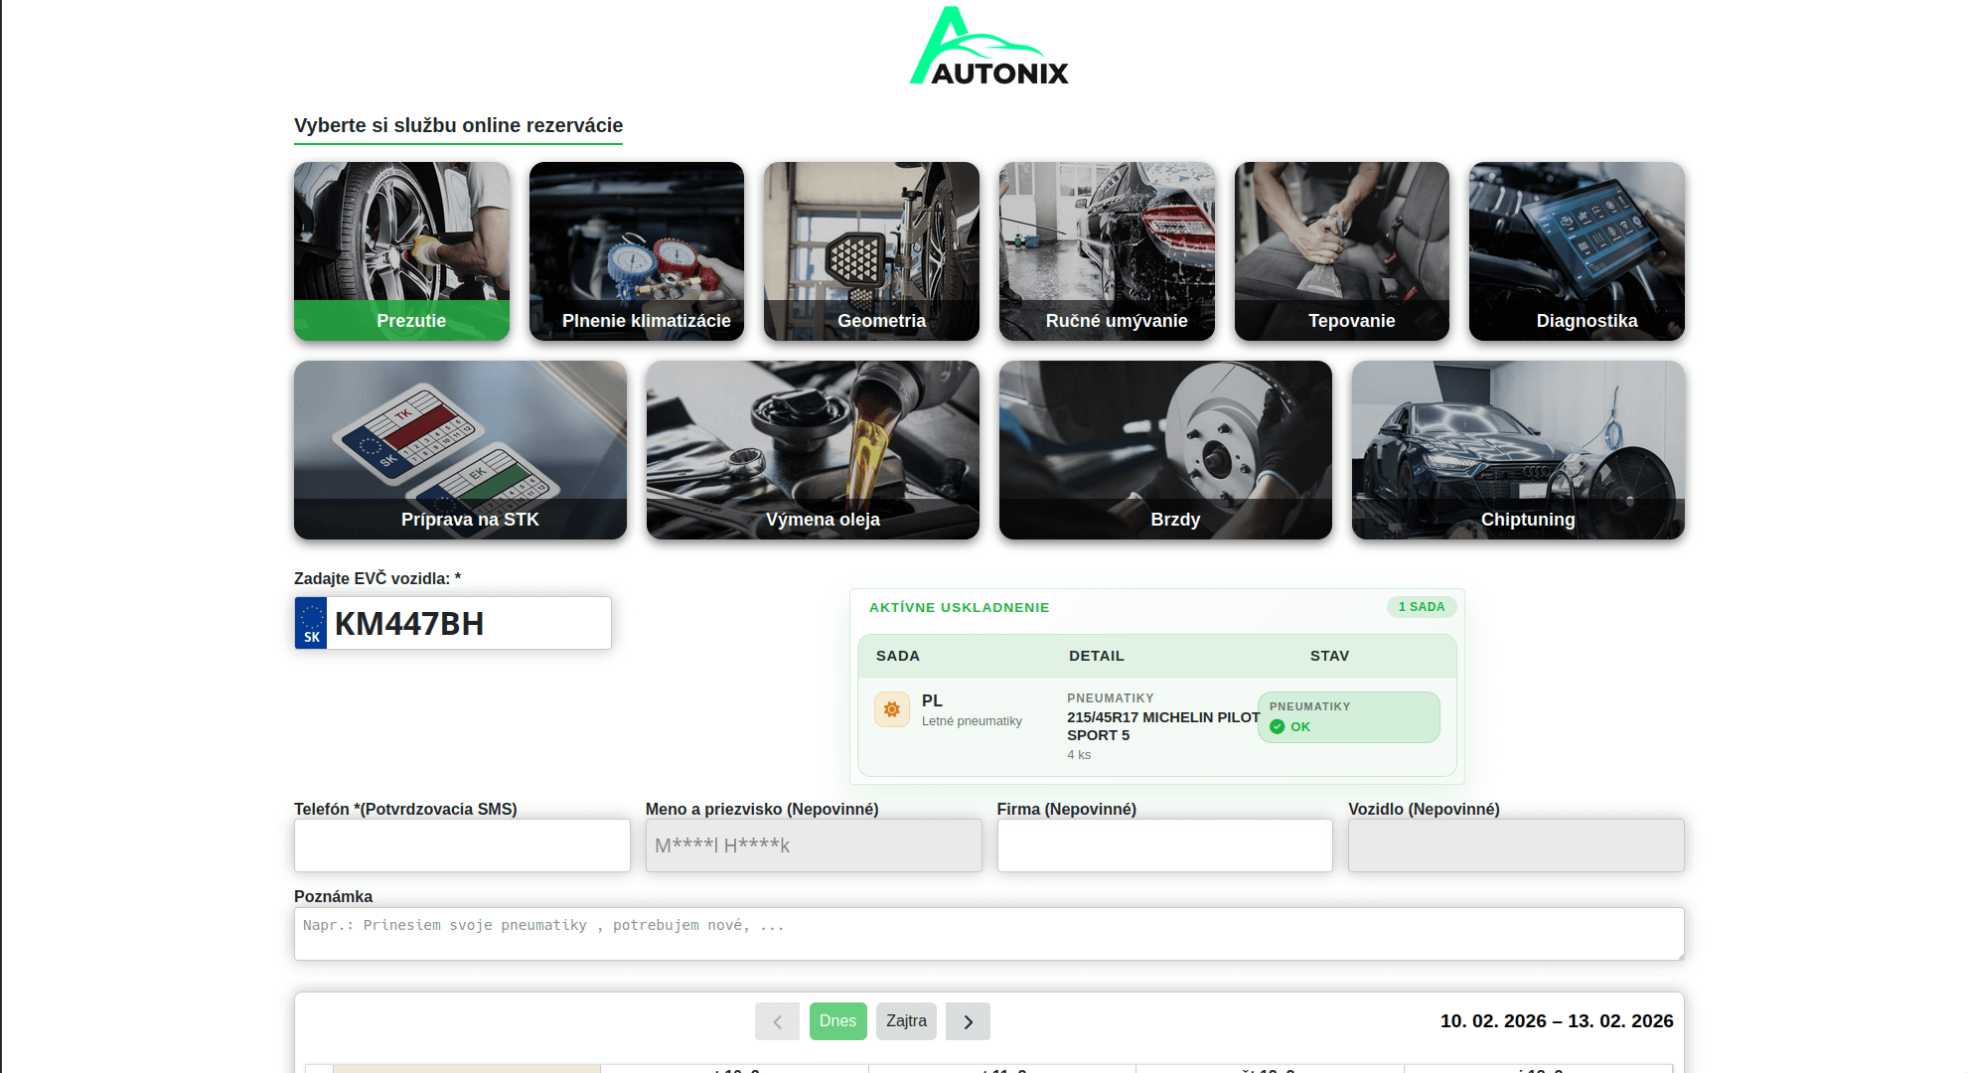Click the summer tire sun icon
Screen dimensions: 1967x1073
(891, 709)
